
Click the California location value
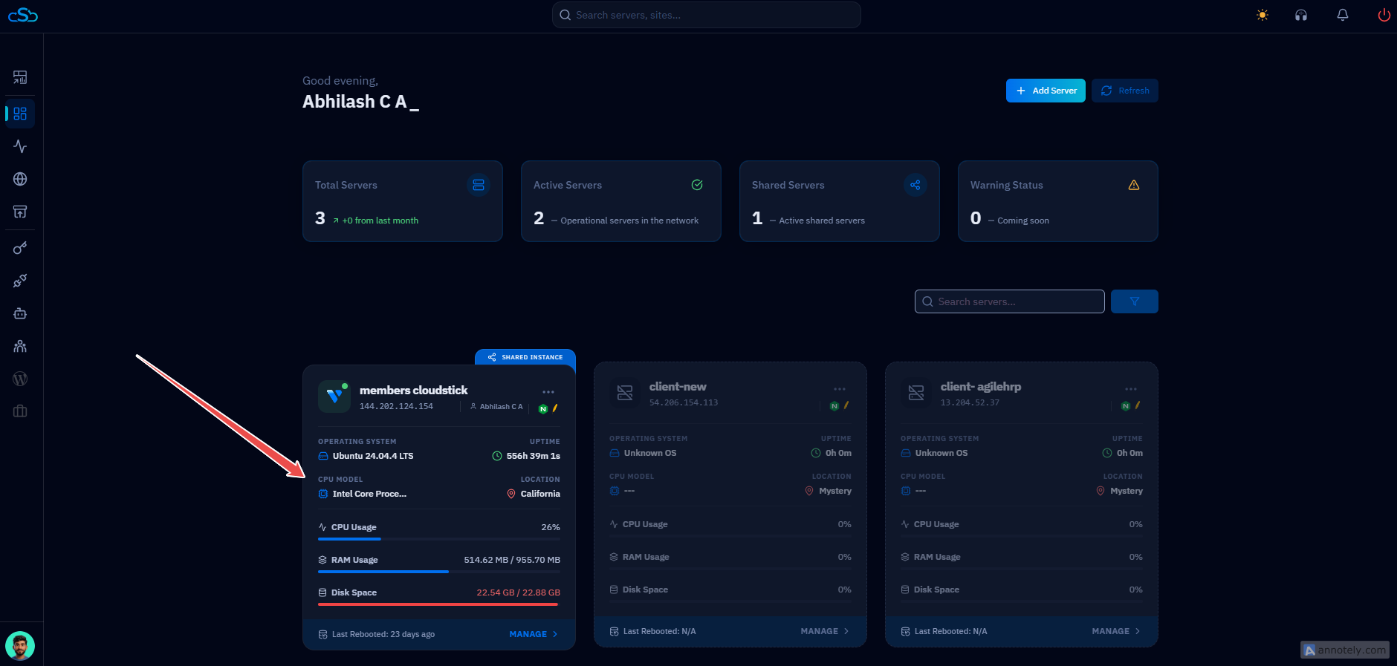(540, 494)
